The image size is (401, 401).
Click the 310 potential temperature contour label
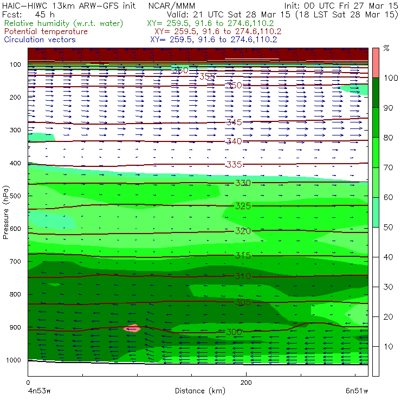(x=243, y=276)
